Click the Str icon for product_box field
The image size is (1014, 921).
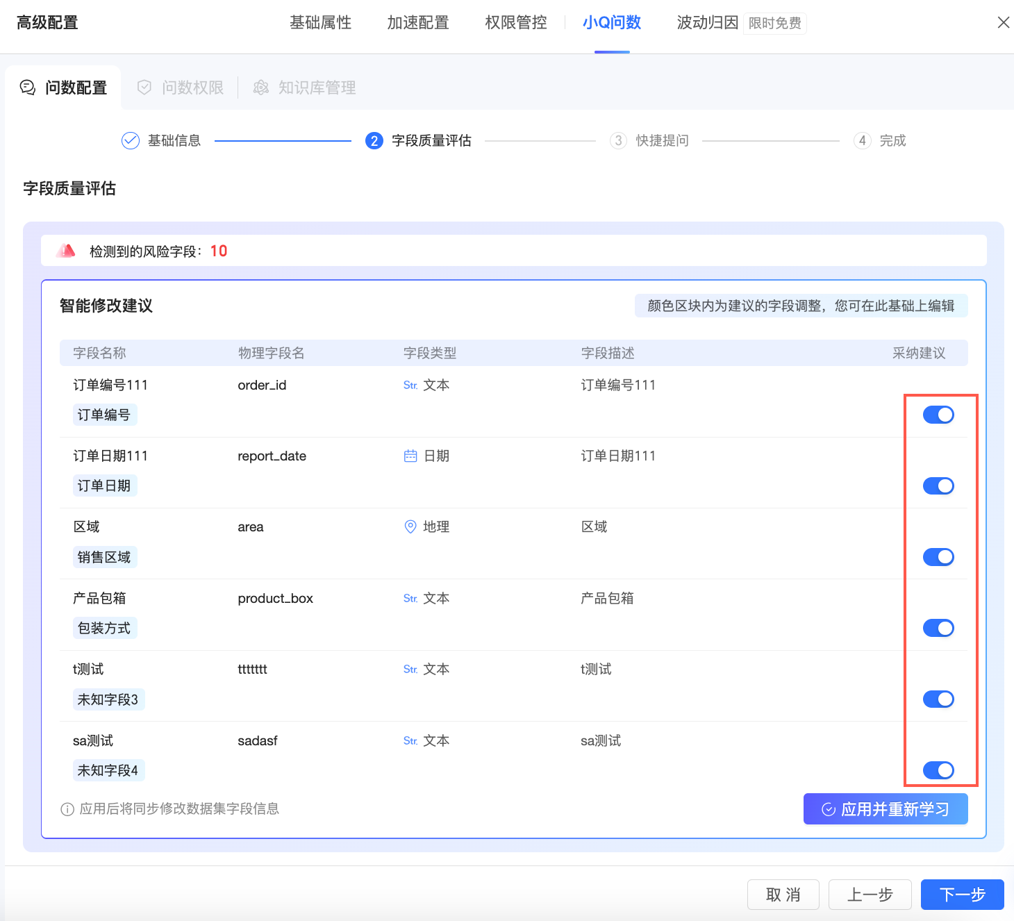(410, 599)
